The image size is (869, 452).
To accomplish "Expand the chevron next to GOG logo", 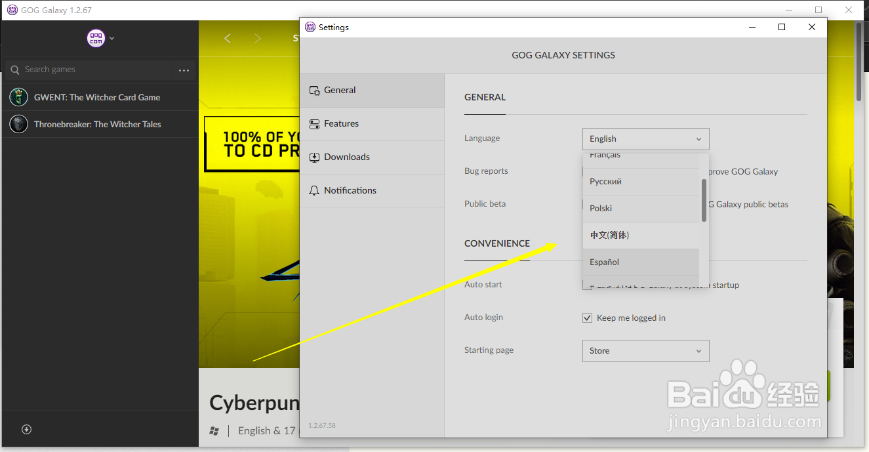I will (x=112, y=39).
